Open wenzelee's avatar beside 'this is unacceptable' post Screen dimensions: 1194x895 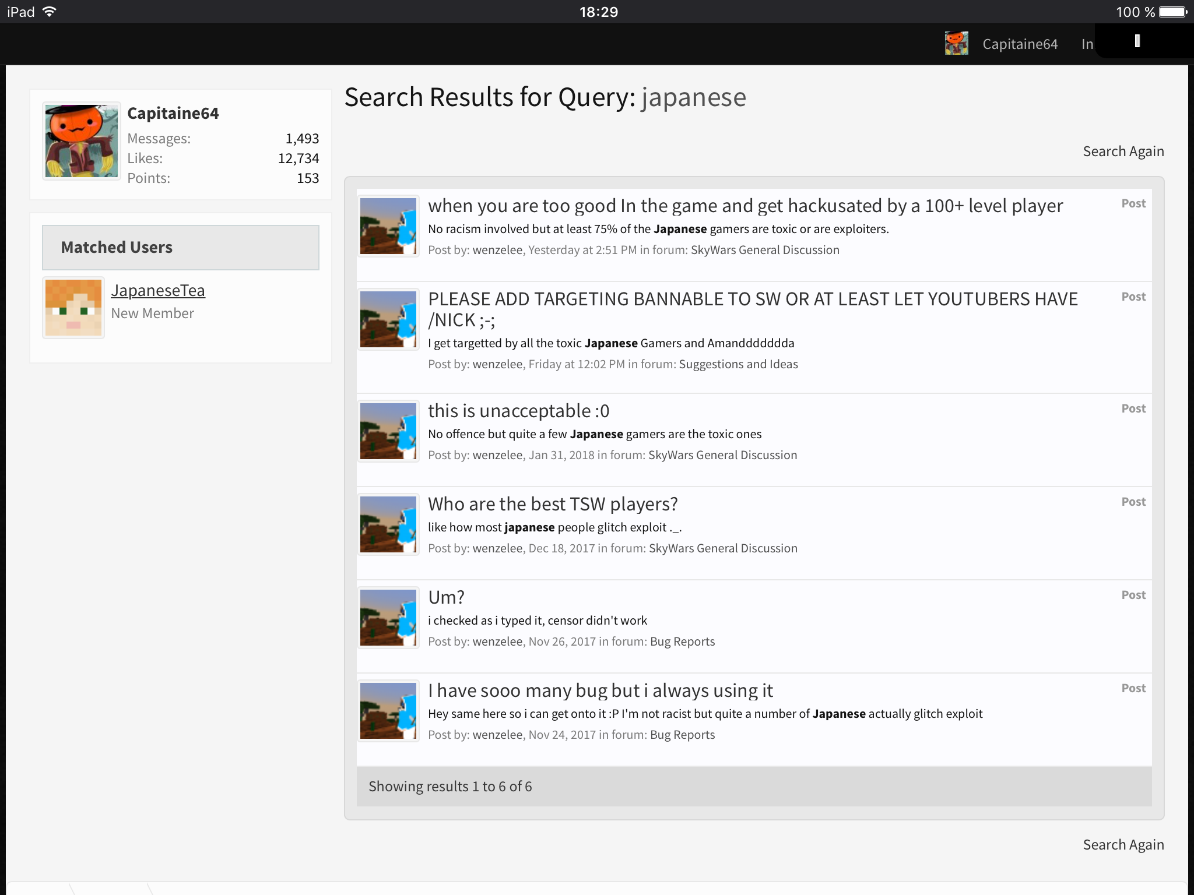pos(388,431)
